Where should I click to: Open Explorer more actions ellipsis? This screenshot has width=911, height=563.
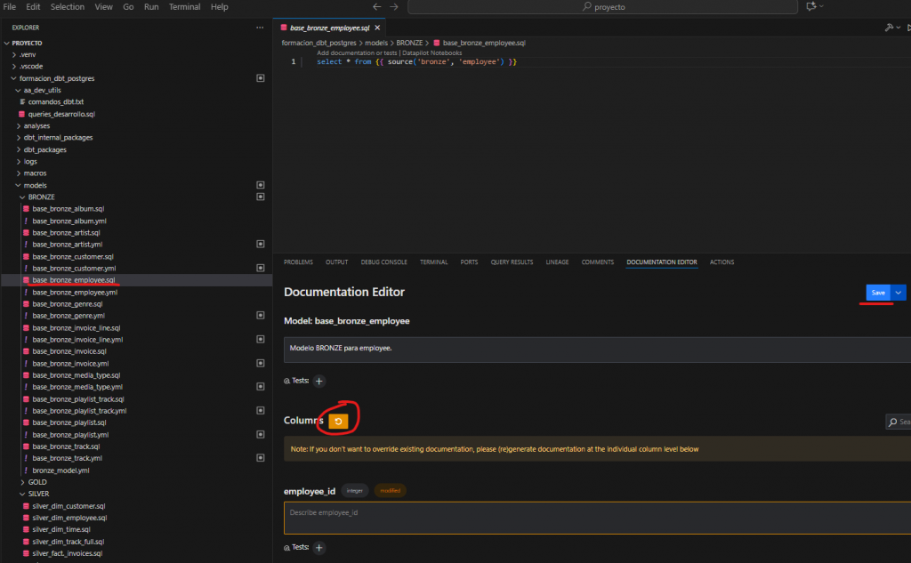[260, 28]
